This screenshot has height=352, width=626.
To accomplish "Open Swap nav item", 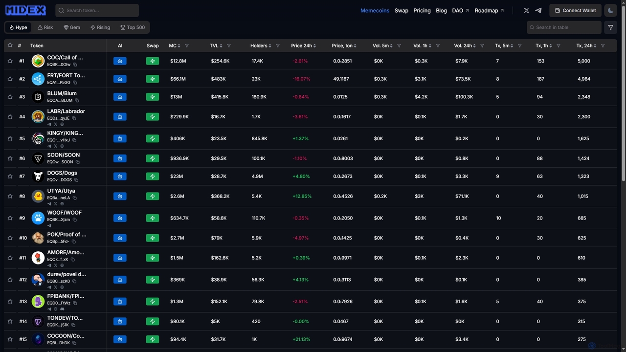I will click(x=402, y=10).
